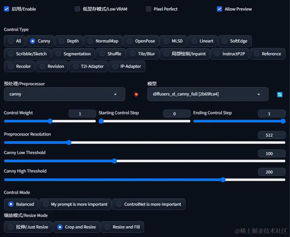Click the Ending Control Step value field
The width and height of the screenshot is (290, 237).
click(x=272, y=114)
